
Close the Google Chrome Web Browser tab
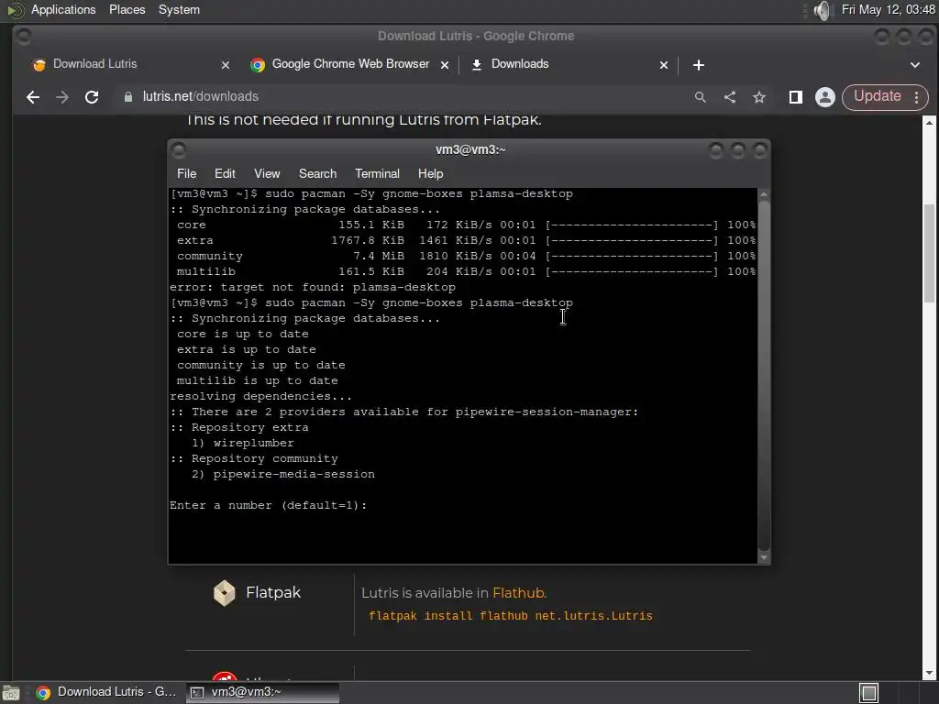tap(445, 65)
